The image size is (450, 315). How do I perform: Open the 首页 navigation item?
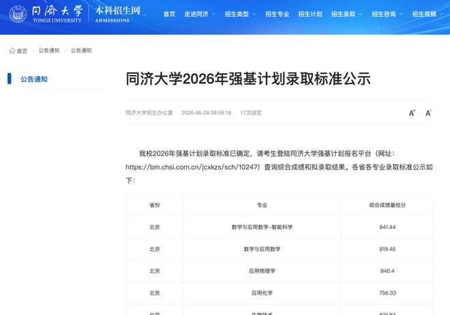click(x=169, y=14)
